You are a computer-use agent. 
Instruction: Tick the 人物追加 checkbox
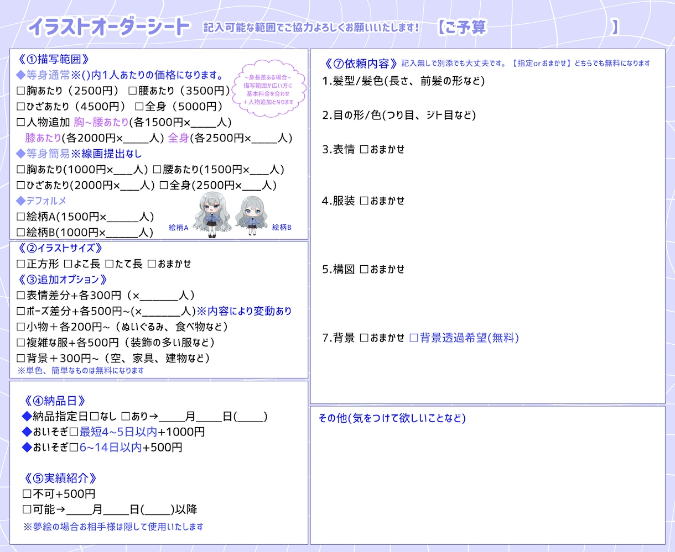click(x=21, y=122)
